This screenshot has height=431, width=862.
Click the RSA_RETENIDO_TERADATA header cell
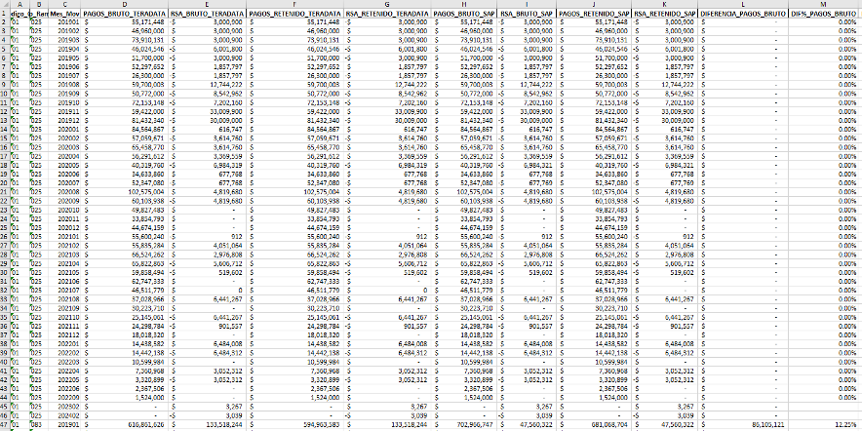click(x=387, y=13)
